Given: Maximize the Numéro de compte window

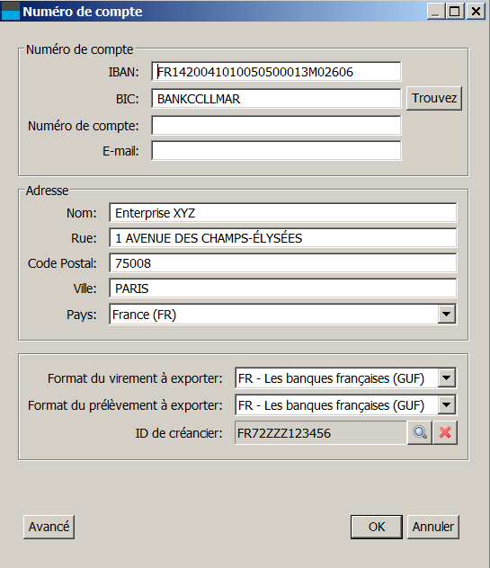Looking at the screenshot, I should [x=454, y=11].
